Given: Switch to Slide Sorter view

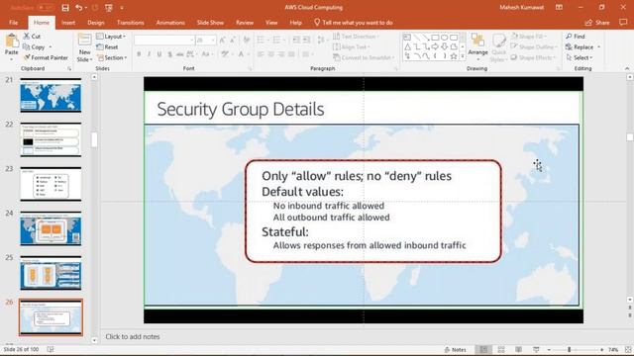Looking at the screenshot, I should point(501,349).
